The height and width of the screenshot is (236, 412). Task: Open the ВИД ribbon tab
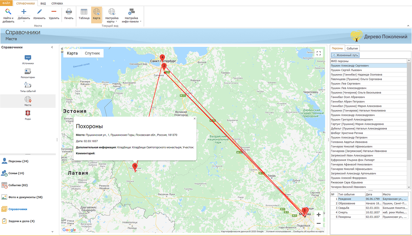point(43,3)
